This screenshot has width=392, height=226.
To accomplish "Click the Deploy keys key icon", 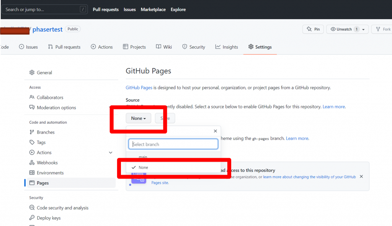I will 32,218.
